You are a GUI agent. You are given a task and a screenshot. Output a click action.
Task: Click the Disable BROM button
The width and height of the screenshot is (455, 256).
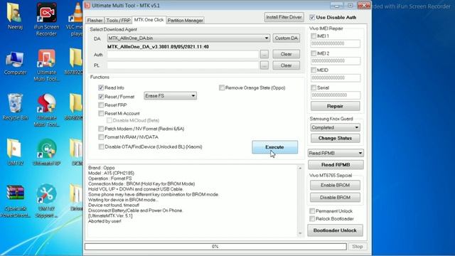click(x=335, y=198)
